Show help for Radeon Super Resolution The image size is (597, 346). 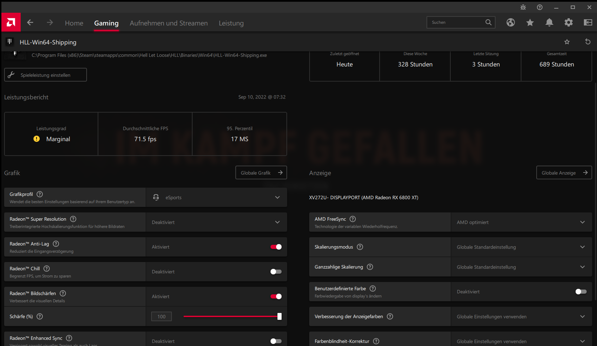coord(73,219)
